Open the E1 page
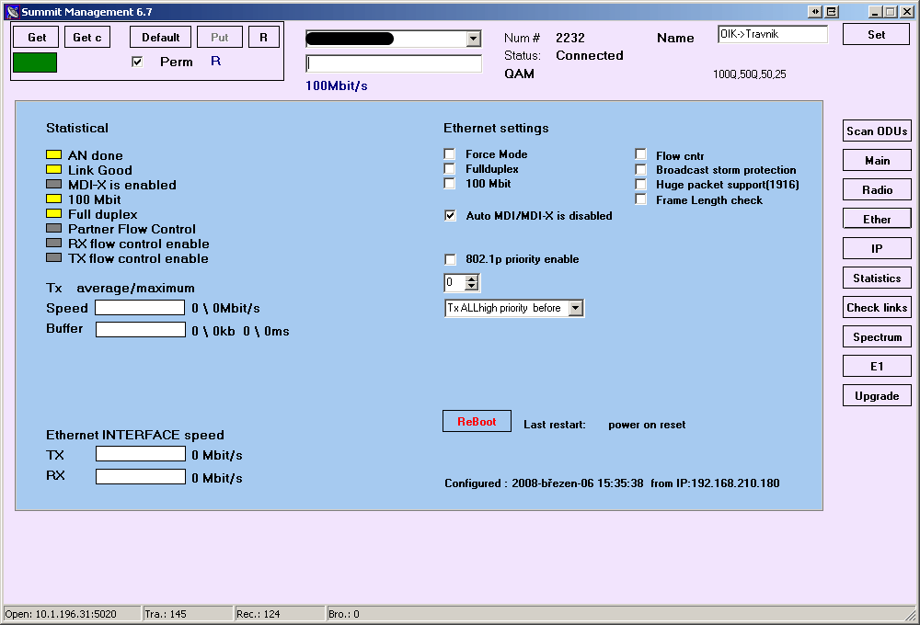The width and height of the screenshot is (920, 625). point(877,367)
